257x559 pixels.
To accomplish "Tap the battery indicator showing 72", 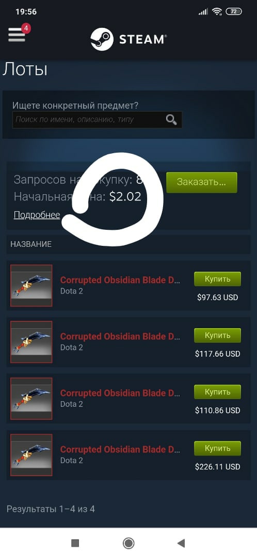I will [x=234, y=11].
